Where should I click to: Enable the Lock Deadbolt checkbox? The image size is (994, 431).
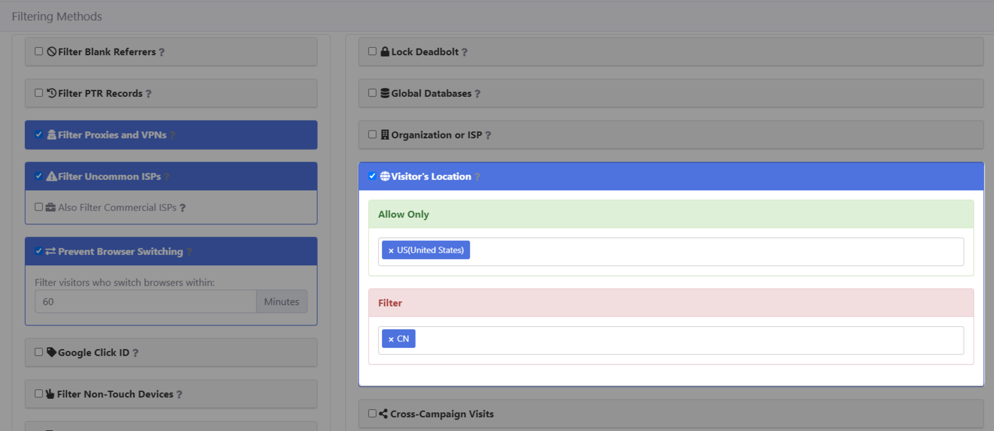(x=372, y=52)
